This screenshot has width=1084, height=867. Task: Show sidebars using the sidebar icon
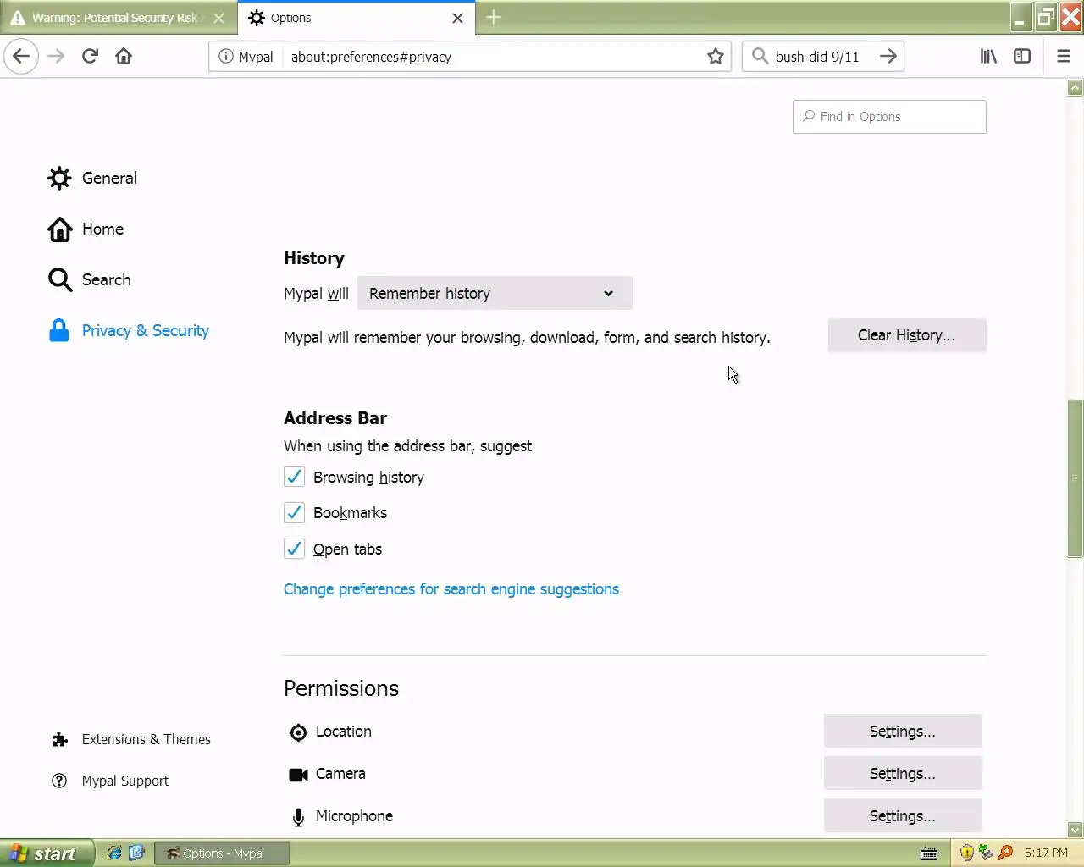click(x=1022, y=57)
